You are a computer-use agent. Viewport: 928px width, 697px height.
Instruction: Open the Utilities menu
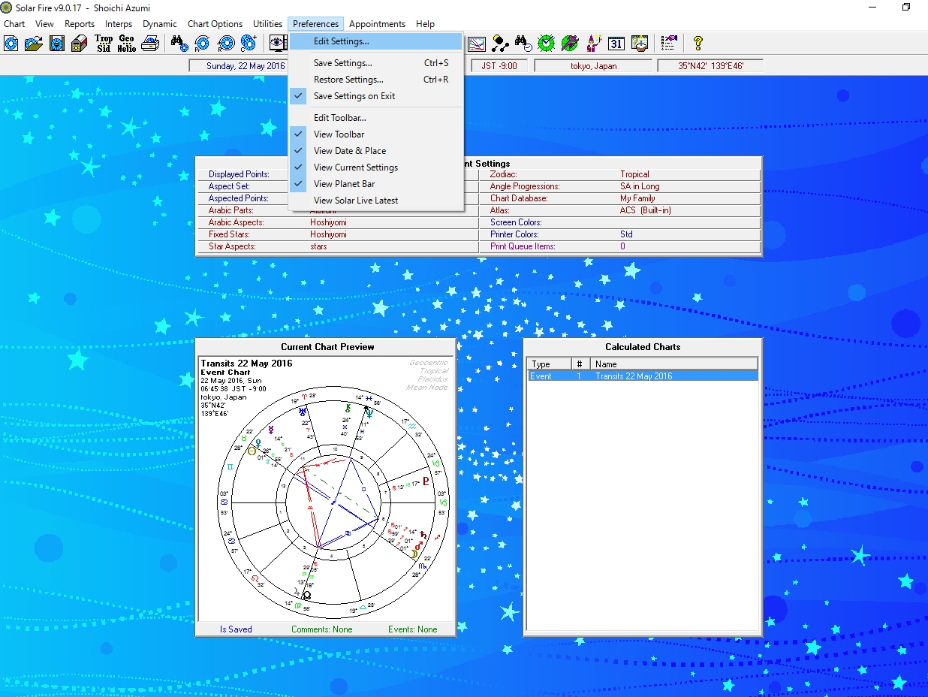[x=267, y=24]
